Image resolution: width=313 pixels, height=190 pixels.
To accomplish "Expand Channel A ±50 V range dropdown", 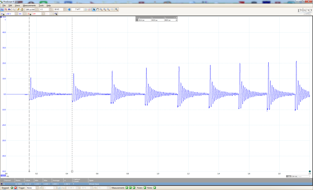I will coord(16,14).
